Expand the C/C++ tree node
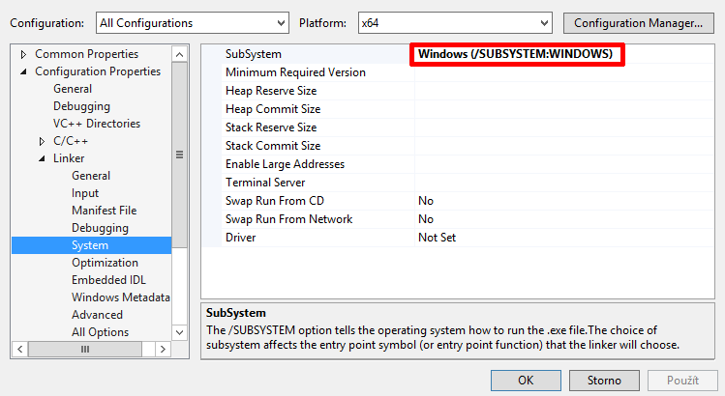The height and width of the screenshot is (396, 725). (x=42, y=141)
